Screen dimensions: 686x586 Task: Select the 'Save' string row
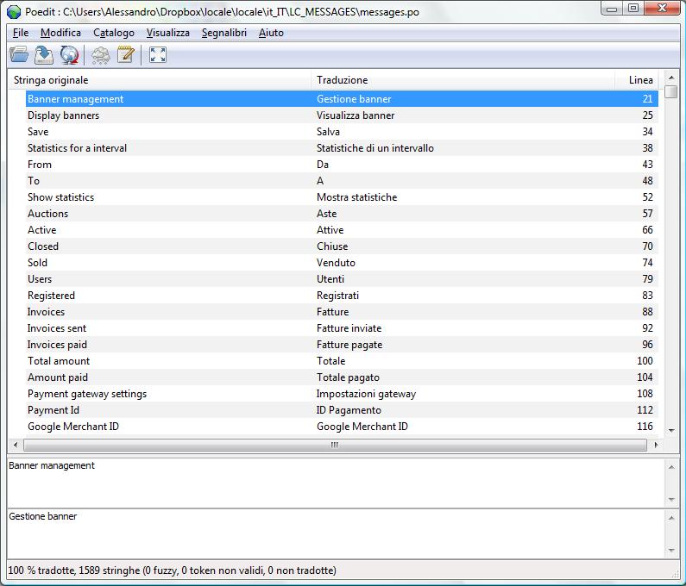[x=342, y=132]
